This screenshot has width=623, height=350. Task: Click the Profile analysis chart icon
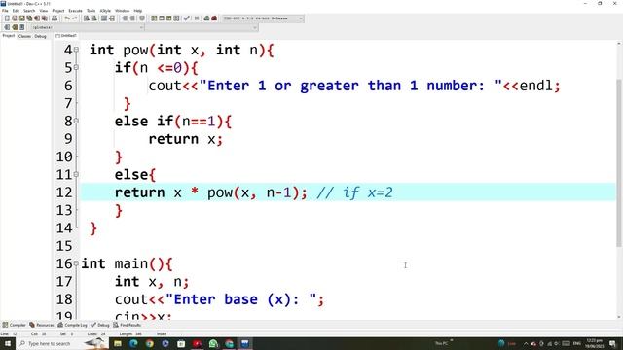[x=206, y=18]
